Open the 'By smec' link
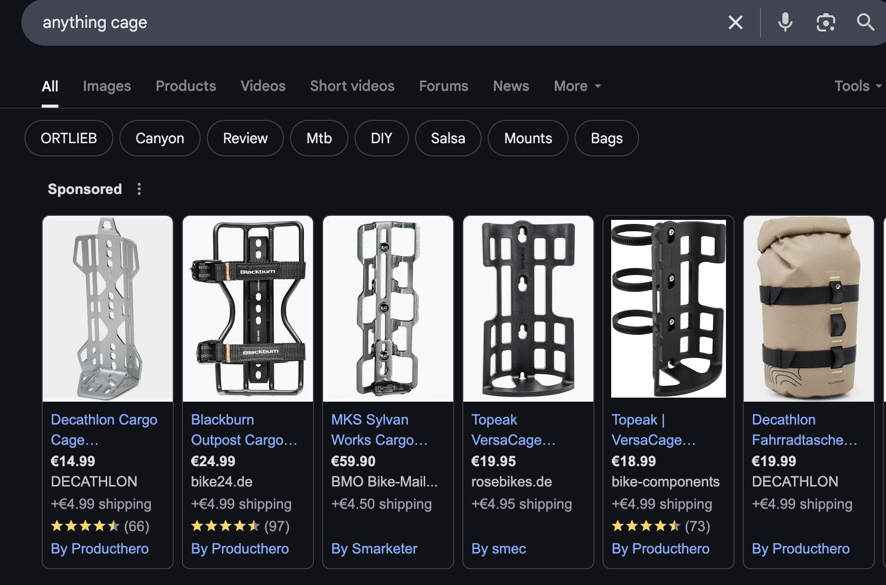 click(499, 548)
